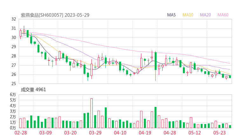235x140 pixels.
Task: Click the MA20 legend label
Action: pyautogui.click(x=205, y=15)
